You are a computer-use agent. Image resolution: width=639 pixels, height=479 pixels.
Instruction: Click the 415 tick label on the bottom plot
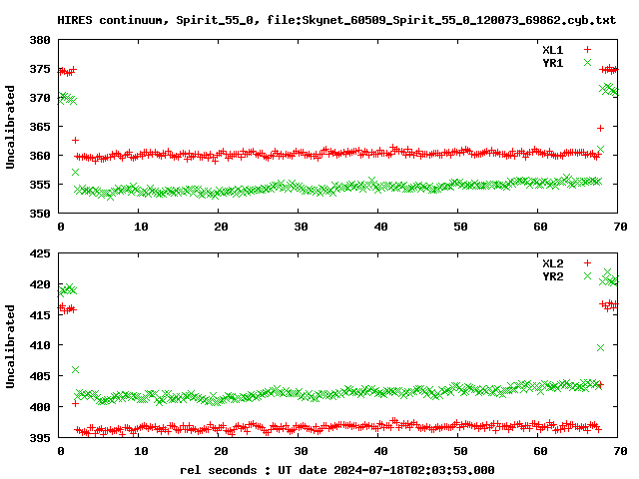coord(40,315)
